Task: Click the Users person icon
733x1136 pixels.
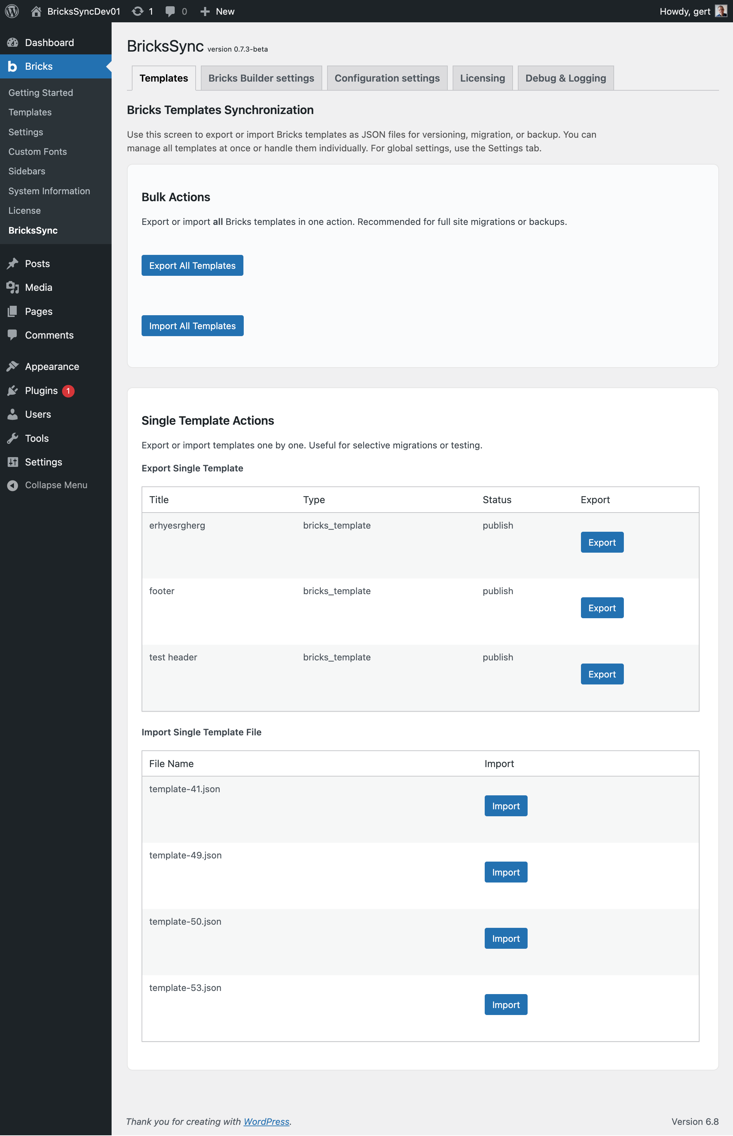Action: [x=12, y=414]
